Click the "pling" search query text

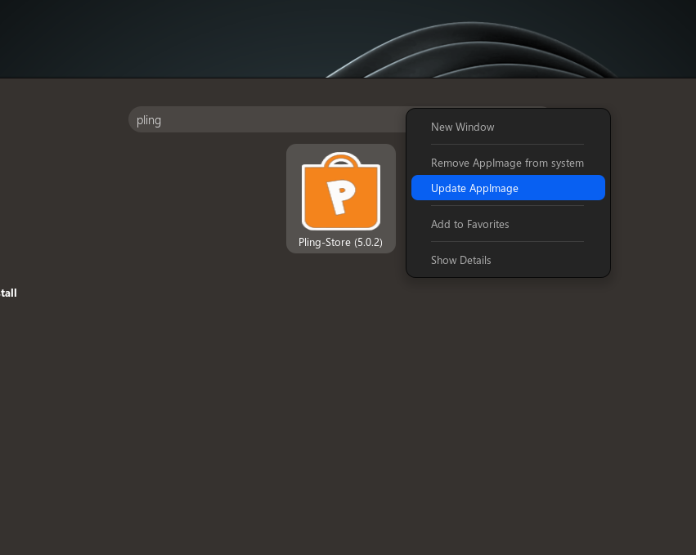tap(149, 119)
